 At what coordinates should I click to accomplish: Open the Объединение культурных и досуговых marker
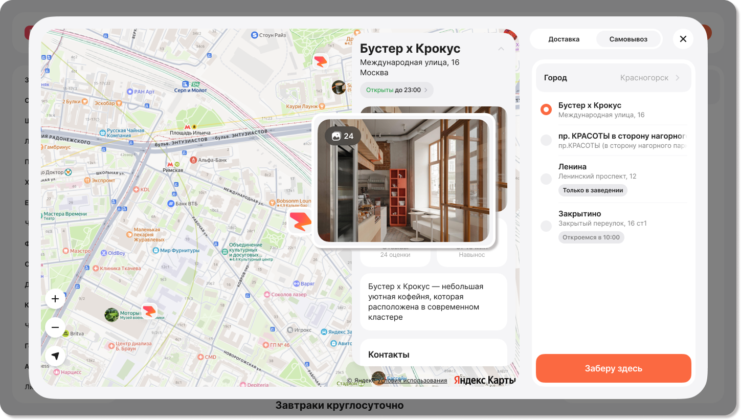click(224, 252)
